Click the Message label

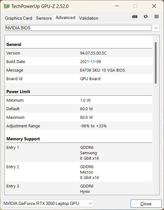(x=15, y=70)
